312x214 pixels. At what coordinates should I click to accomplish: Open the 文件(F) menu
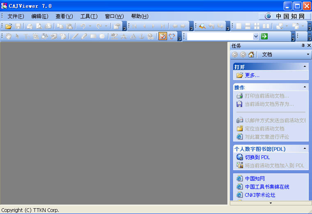(x=16, y=16)
